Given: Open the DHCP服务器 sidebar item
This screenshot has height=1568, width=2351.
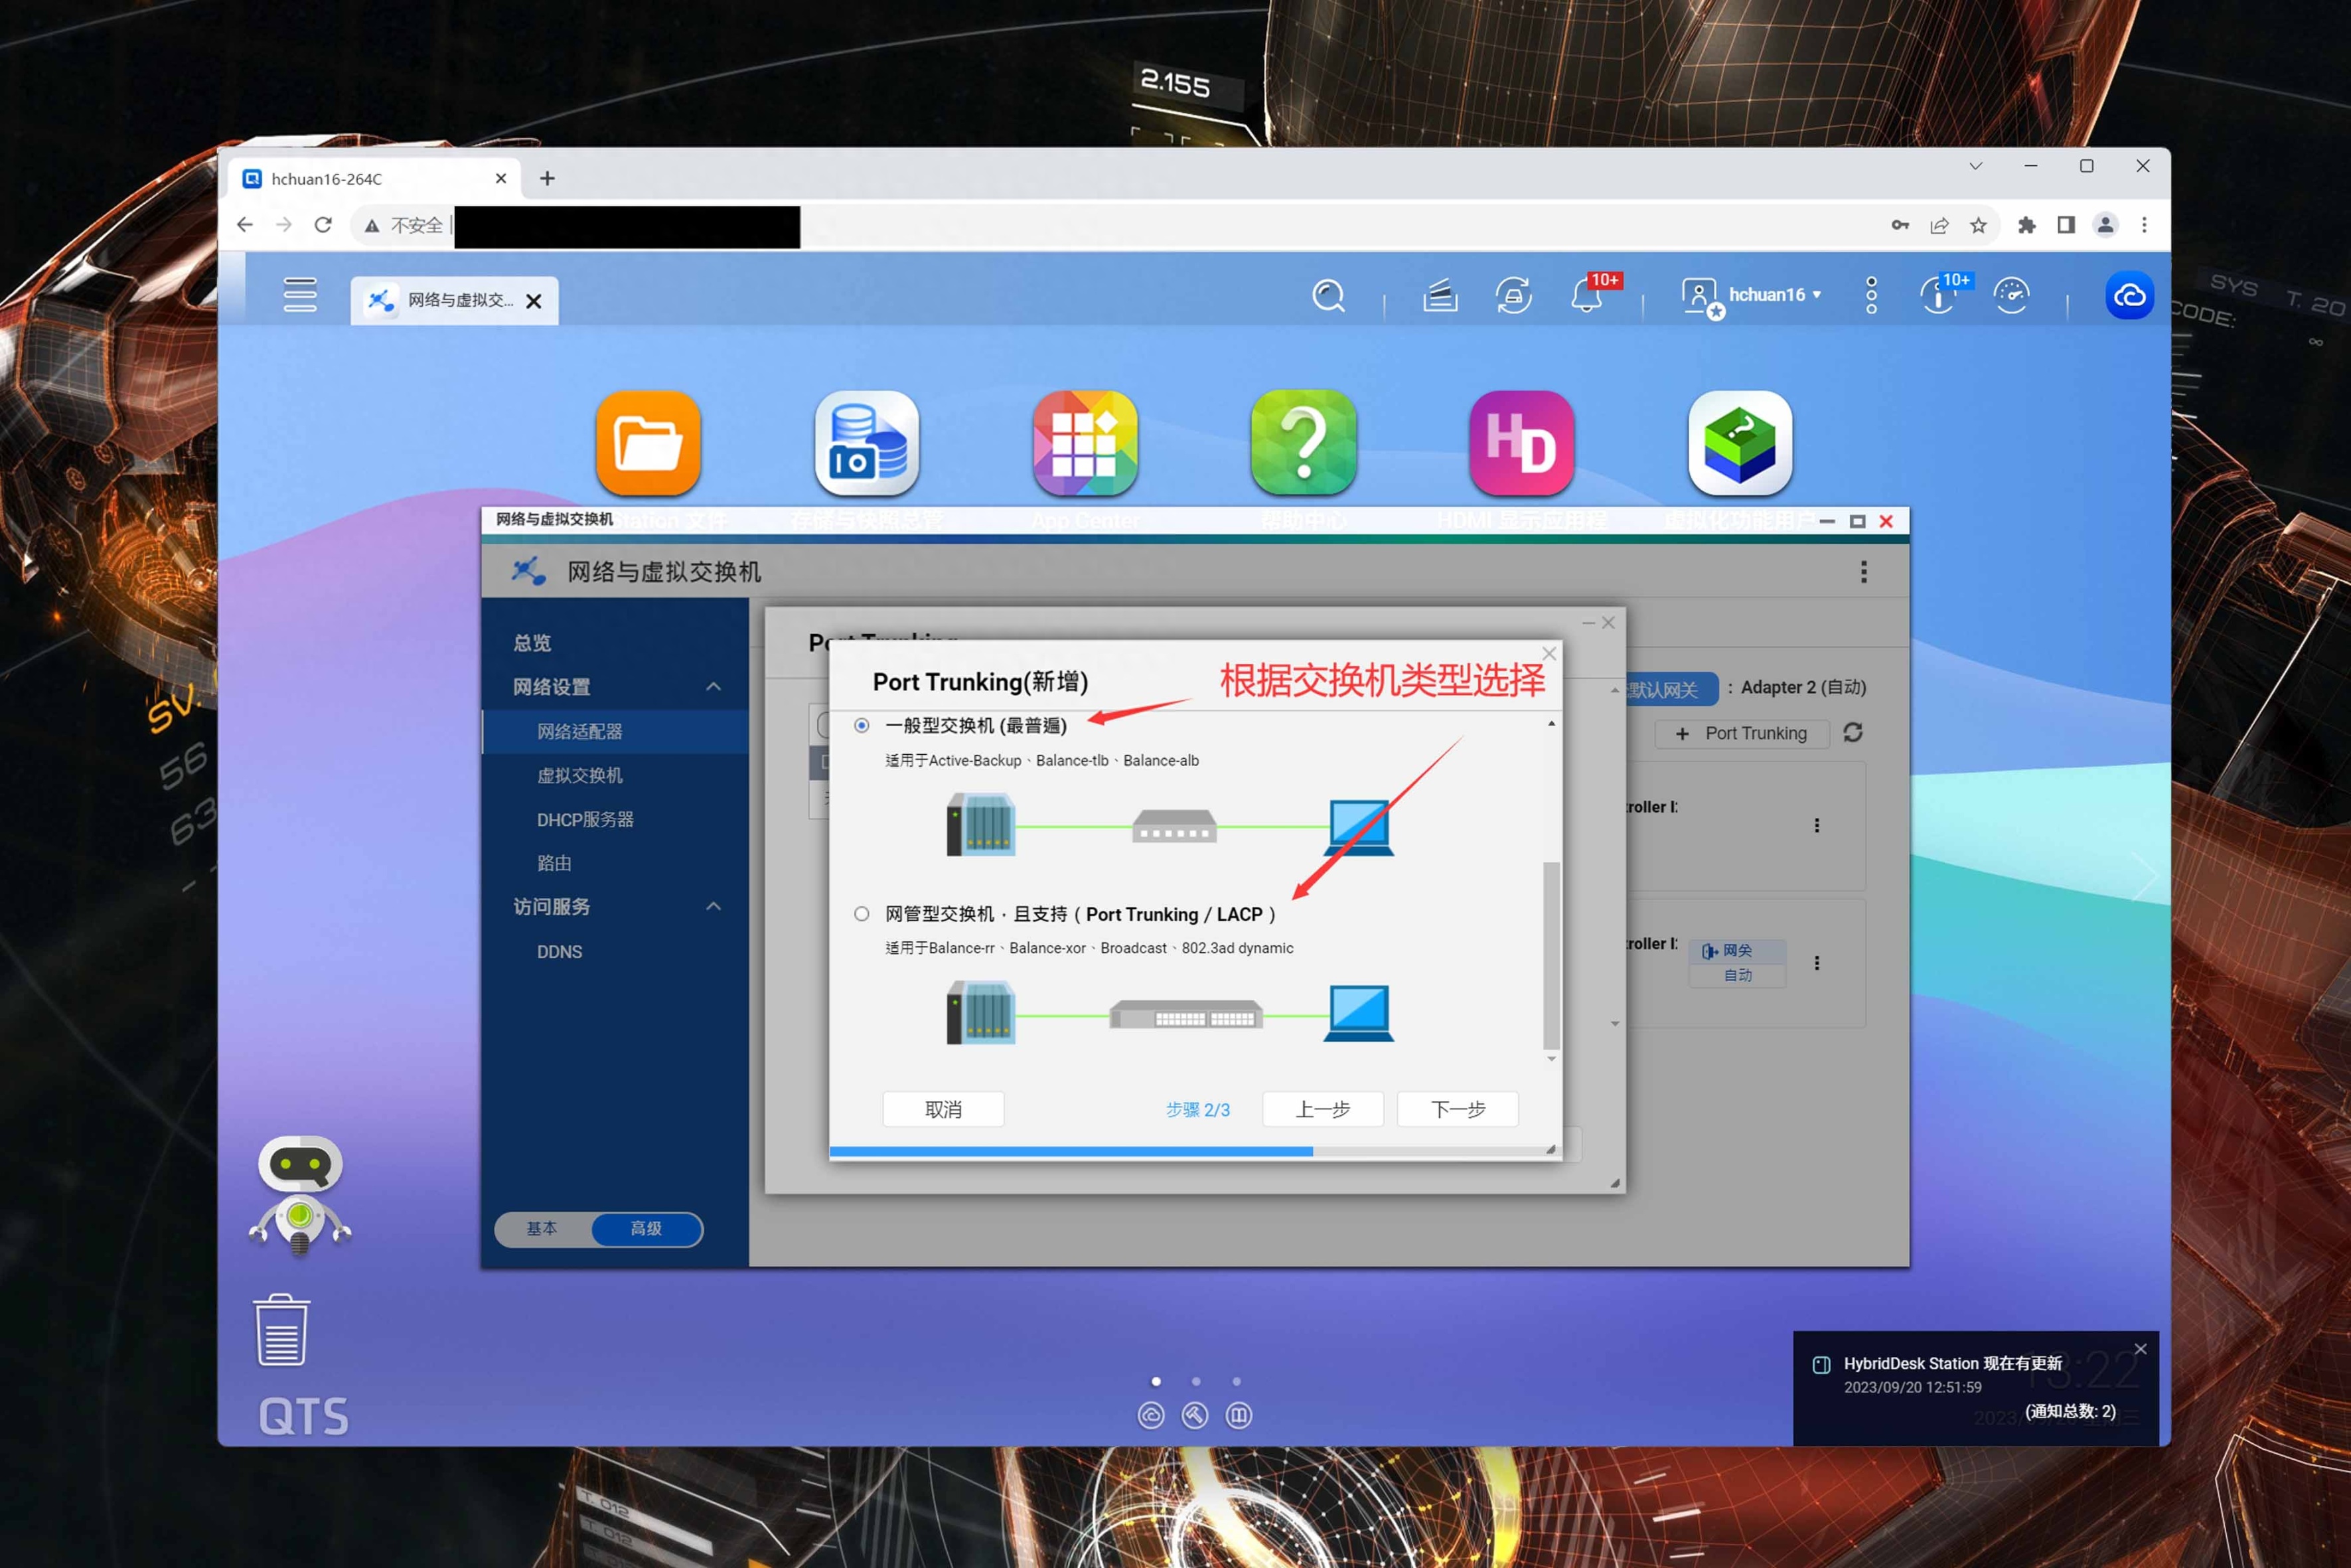Looking at the screenshot, I should point(585,819).
